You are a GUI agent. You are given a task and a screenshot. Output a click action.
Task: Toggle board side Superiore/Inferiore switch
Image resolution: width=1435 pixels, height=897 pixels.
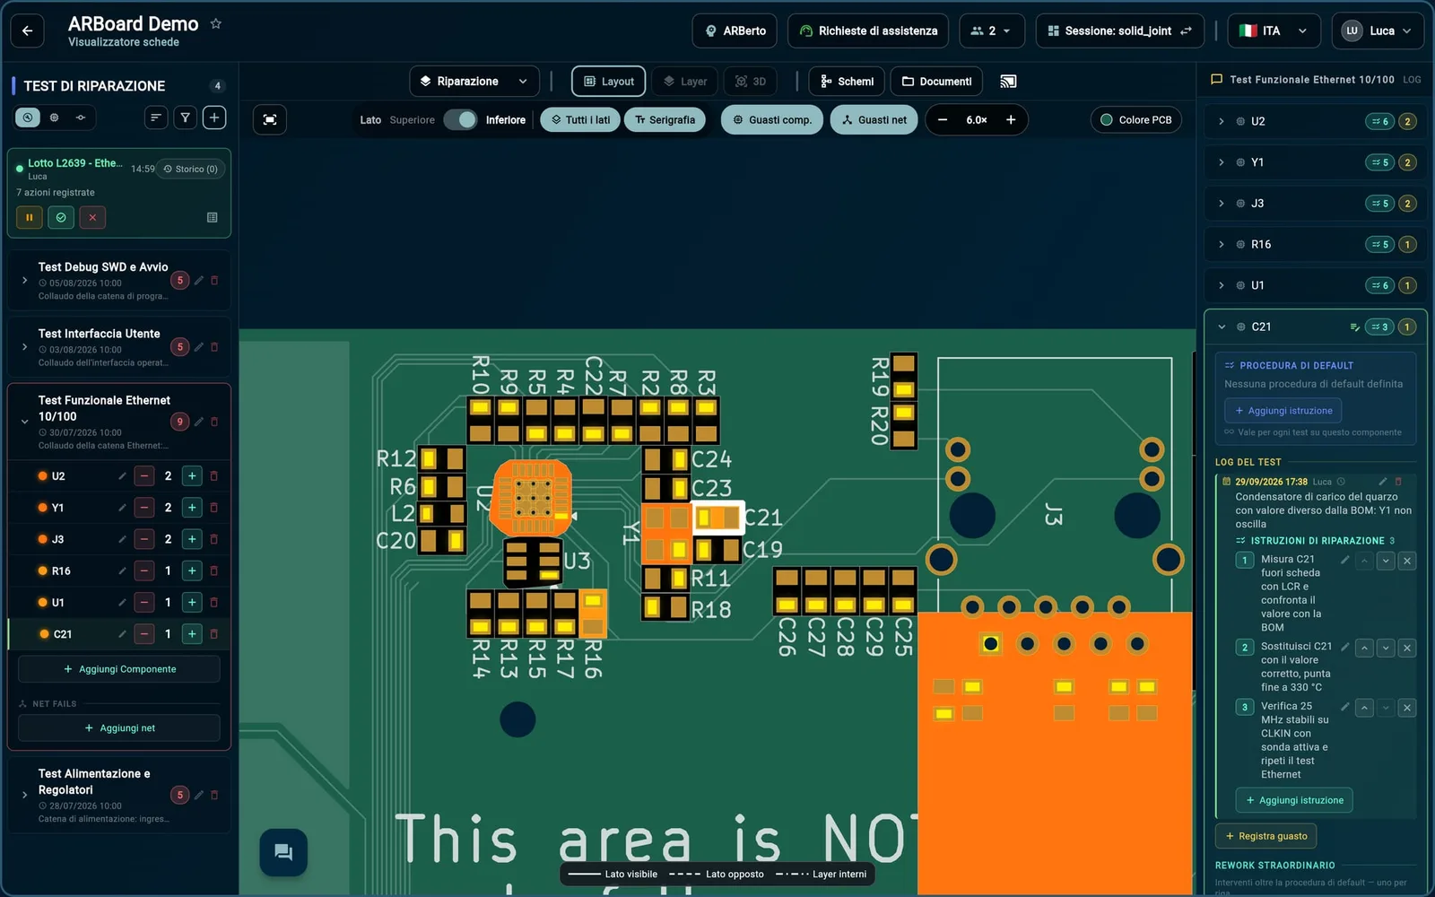[460, 119]
